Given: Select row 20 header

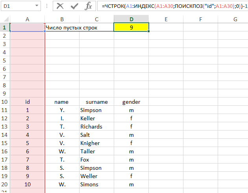Looking at the screenshot, I should [5, 184].
